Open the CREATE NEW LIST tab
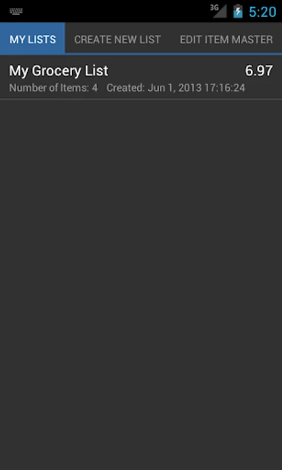282x470 pixels. click(118, 39)
